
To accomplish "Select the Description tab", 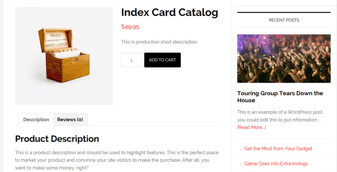I will (x=36, y=119).
